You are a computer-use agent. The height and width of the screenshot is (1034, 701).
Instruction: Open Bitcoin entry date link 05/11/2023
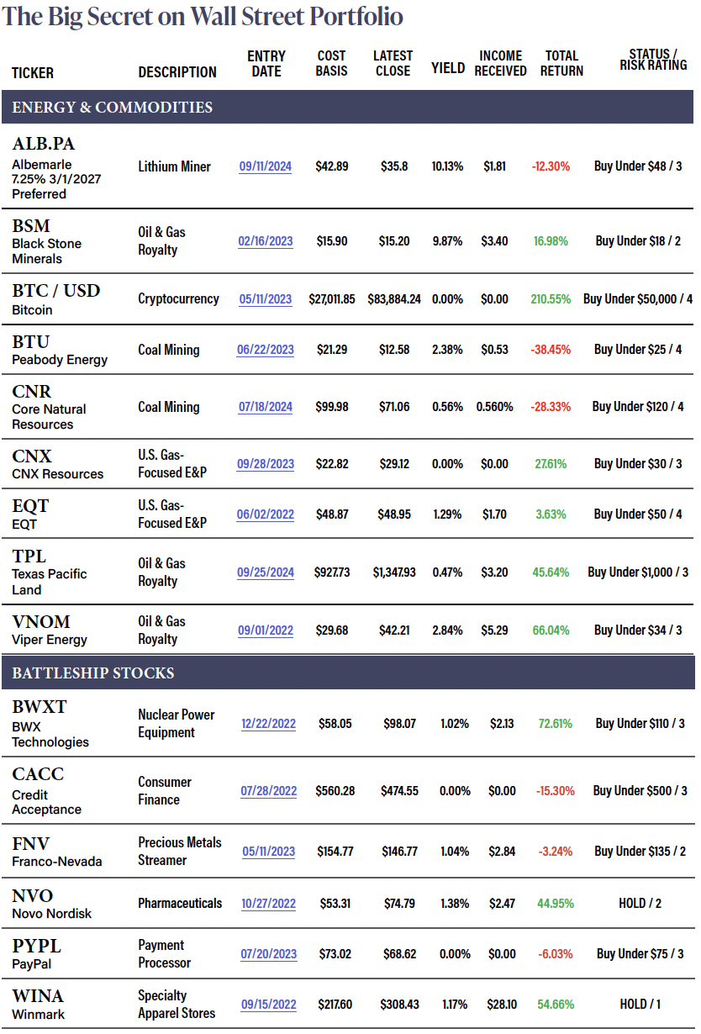pos(266,299)
